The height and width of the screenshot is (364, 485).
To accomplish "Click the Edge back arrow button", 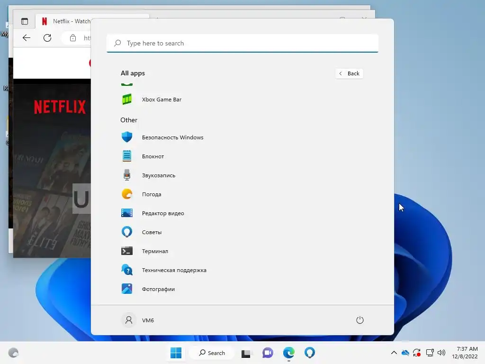I will (x=27, y=38).
